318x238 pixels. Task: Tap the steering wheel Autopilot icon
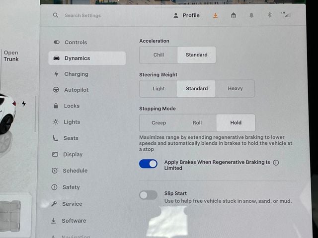pos(56,90)
